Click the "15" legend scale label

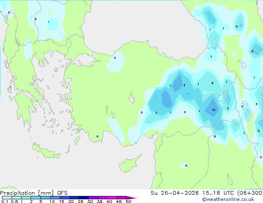(x=61, y=201)
